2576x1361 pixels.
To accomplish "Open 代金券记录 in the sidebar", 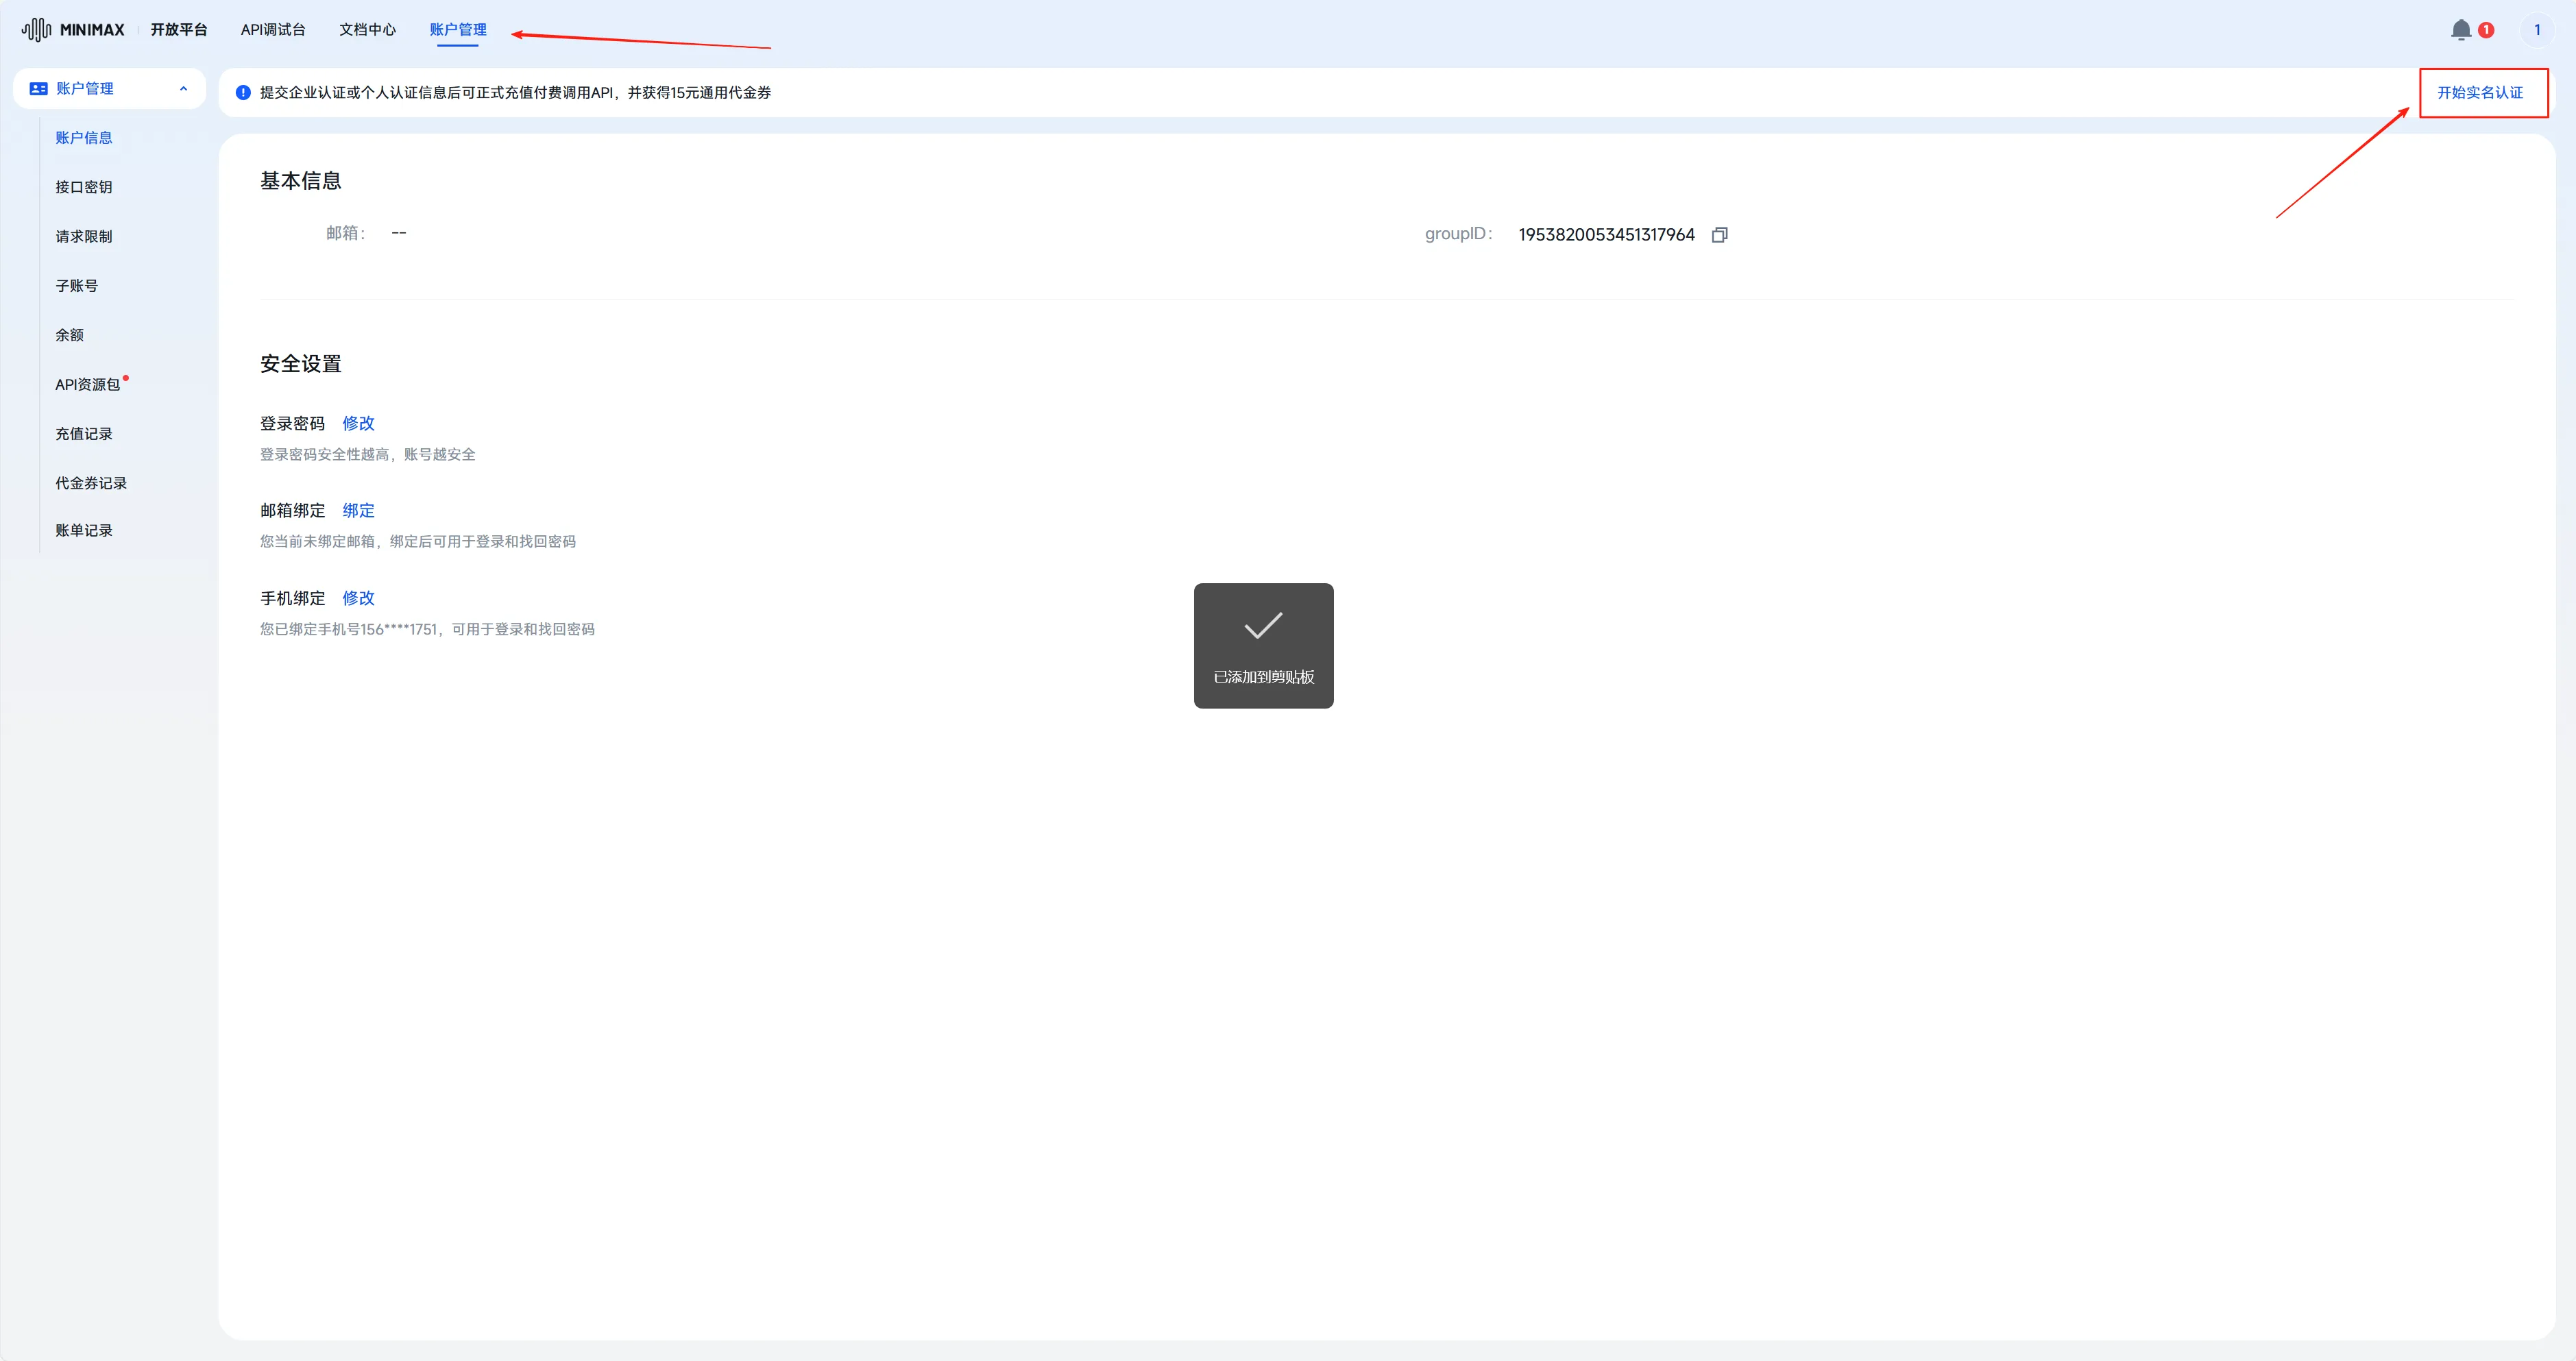I will tap(91, 483).
